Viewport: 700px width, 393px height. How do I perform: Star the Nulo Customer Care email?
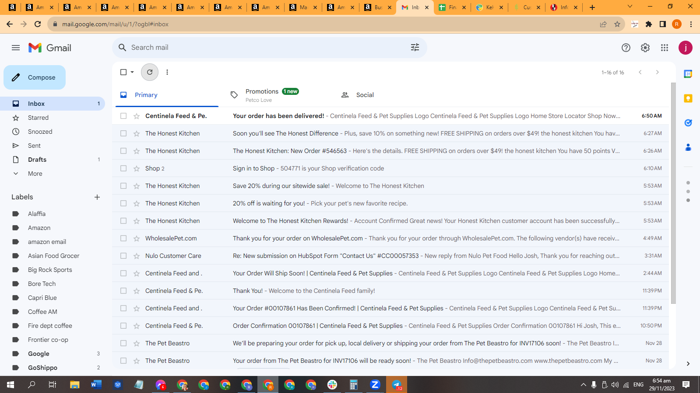tap(137, 256)
